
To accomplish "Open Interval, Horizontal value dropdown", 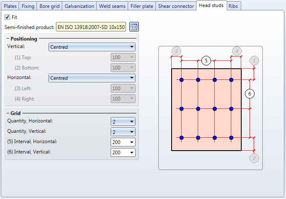I will 132,142.
